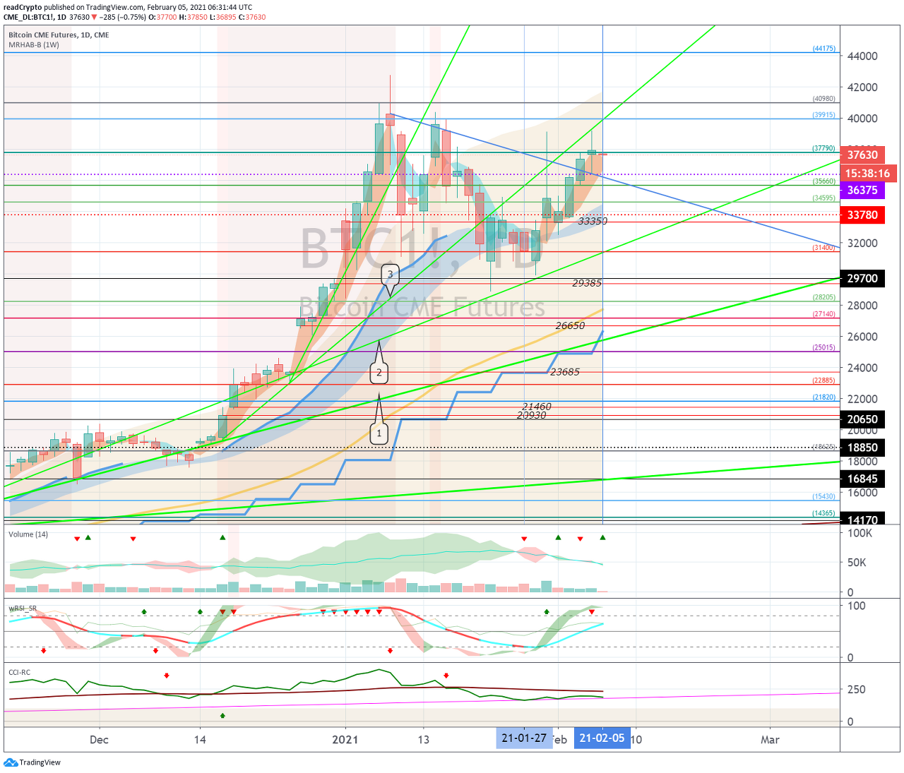Click the (21820) level label

824,397
